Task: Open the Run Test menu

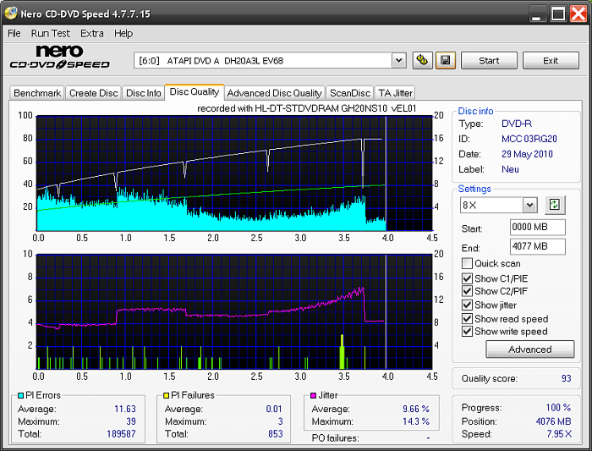Action: [50, 33]
